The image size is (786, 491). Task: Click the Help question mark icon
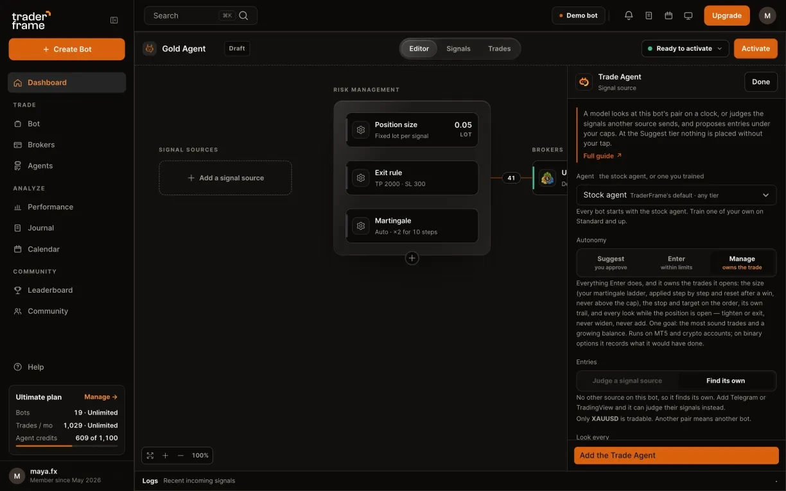(18, 367)
